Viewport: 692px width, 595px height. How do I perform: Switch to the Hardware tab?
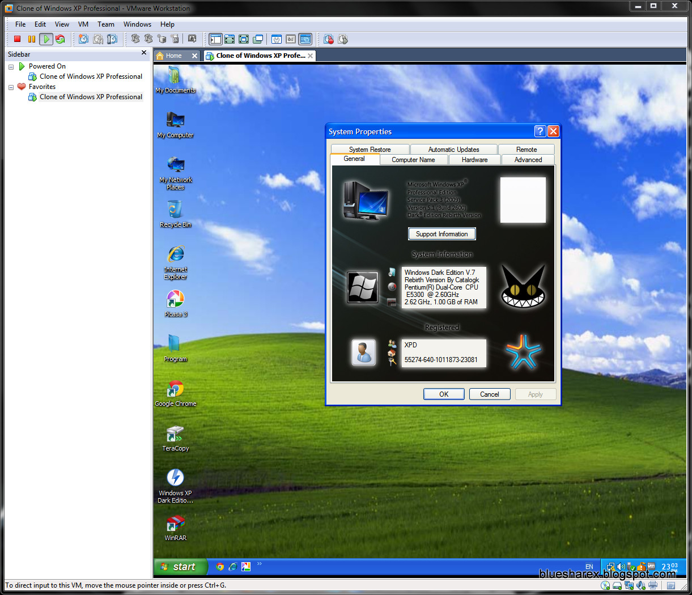475,160
